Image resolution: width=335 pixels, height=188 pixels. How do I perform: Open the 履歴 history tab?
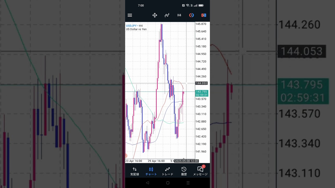click(x=184, y=171)
